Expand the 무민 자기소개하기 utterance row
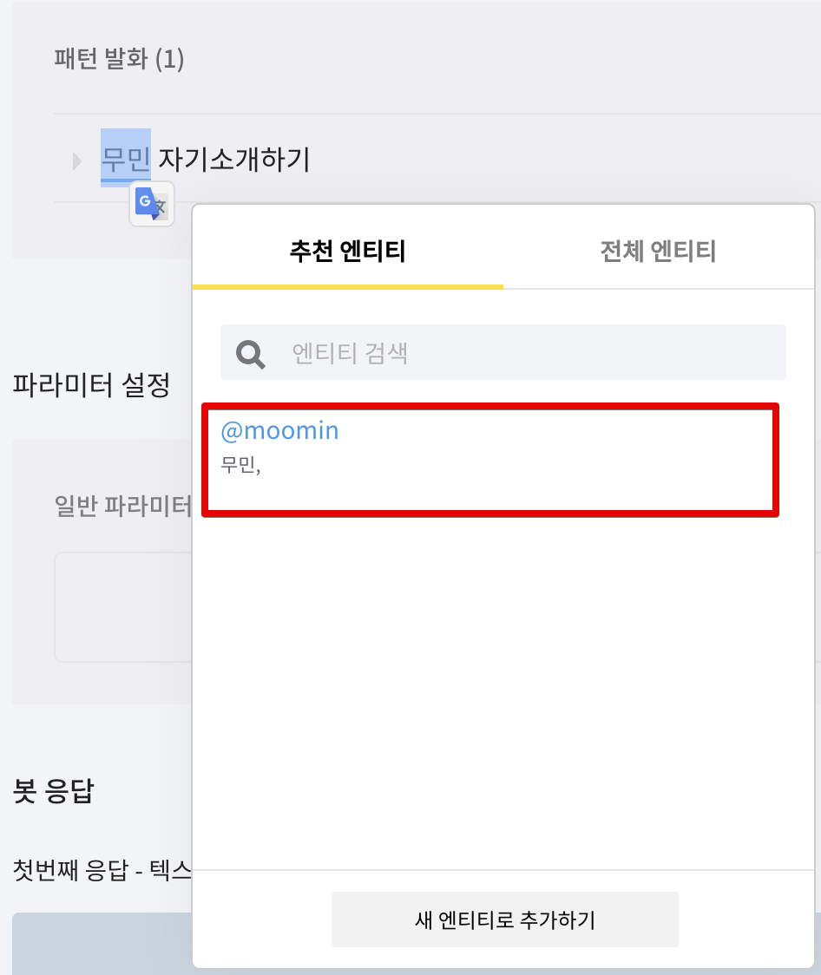This screenshot has width=821, height=975. (x=77, y=161)
